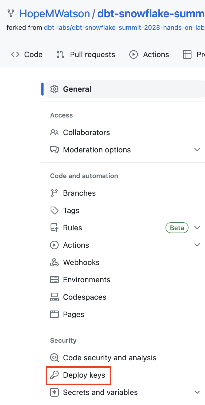This screenshot has width=205, height=405.
Task: Select the magnifier icon next to Code security
Action: pyautogui.click(x=54, y=358)
